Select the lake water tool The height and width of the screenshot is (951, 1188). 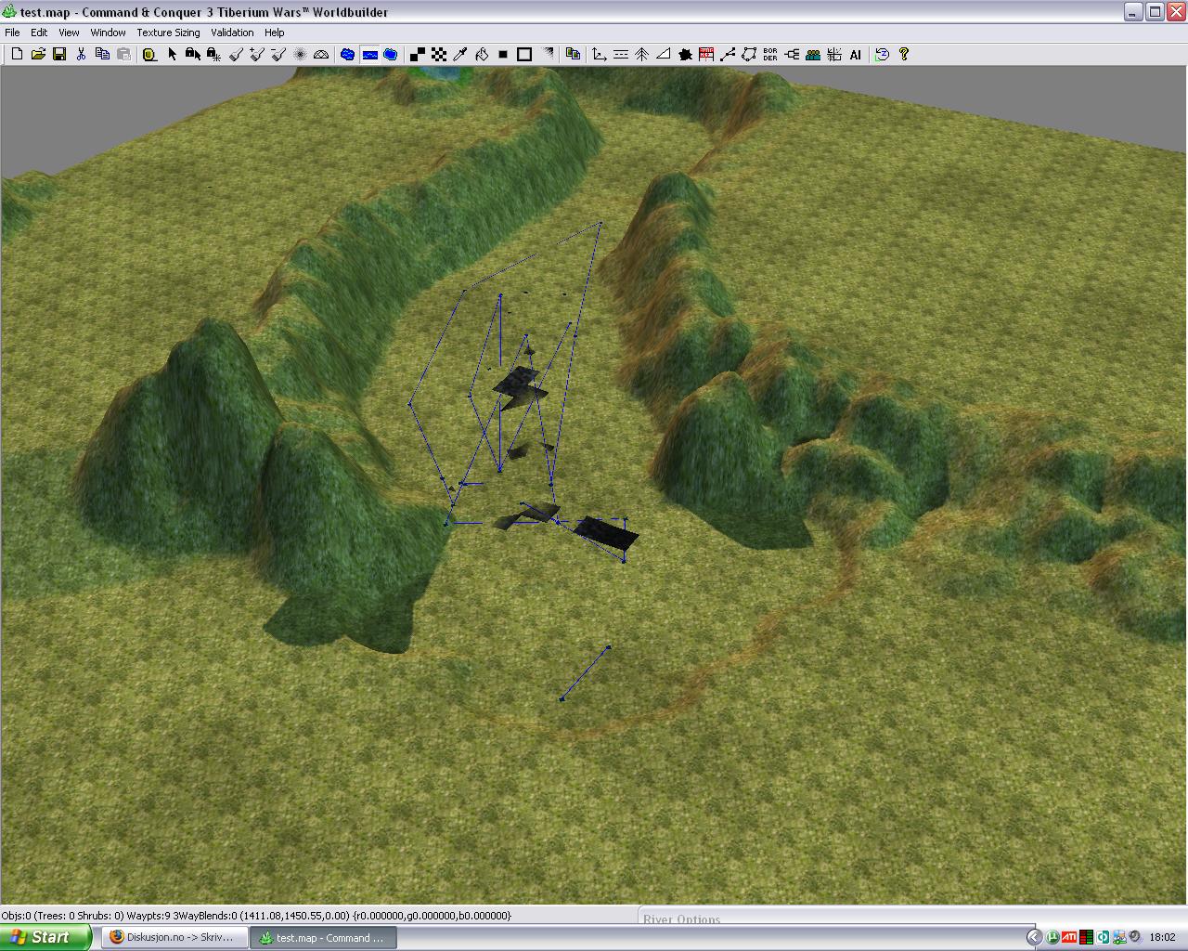(347, 55)
